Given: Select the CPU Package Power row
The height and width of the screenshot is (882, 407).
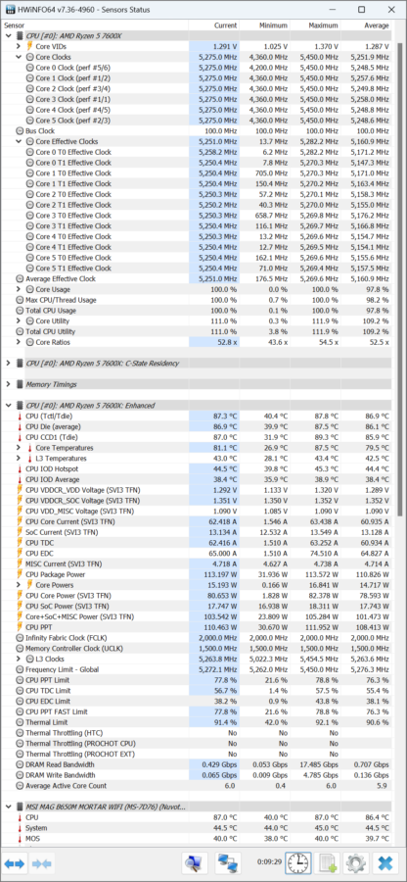Looking at the screenshot, I should point(198,574).
